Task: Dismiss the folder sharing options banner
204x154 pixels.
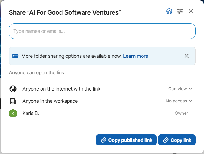Action: (186, 56)
